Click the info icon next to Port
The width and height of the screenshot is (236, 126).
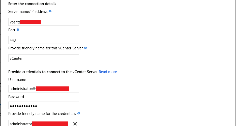(18, 30)
